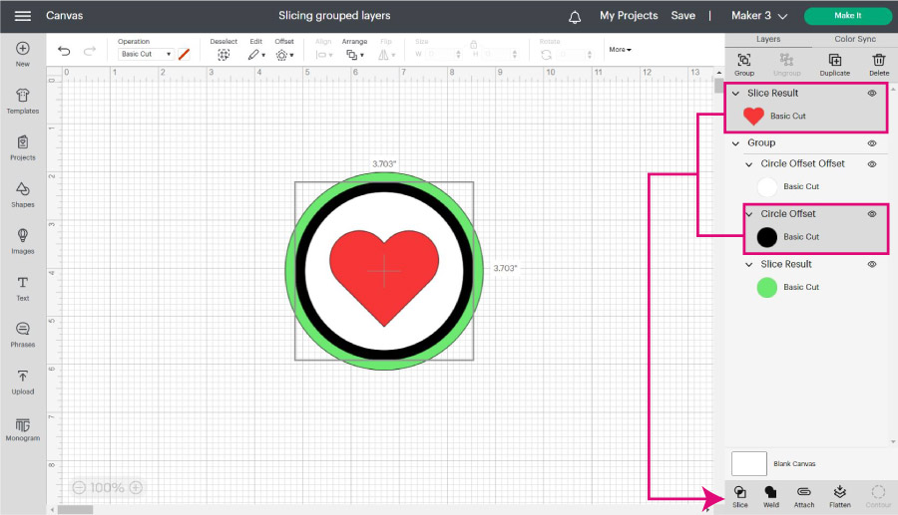Select the black circle layer thumbnail
This screenshot has width=898, height=515.
[x=767, y=237]
